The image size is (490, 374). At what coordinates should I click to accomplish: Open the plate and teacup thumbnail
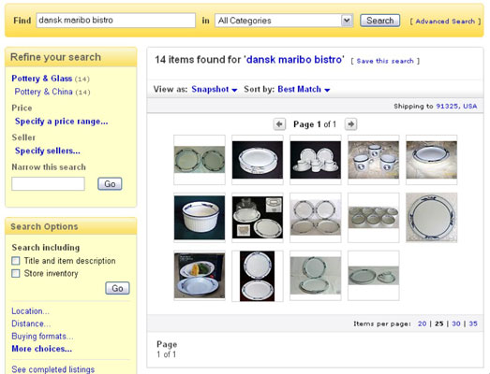[374, 276]
